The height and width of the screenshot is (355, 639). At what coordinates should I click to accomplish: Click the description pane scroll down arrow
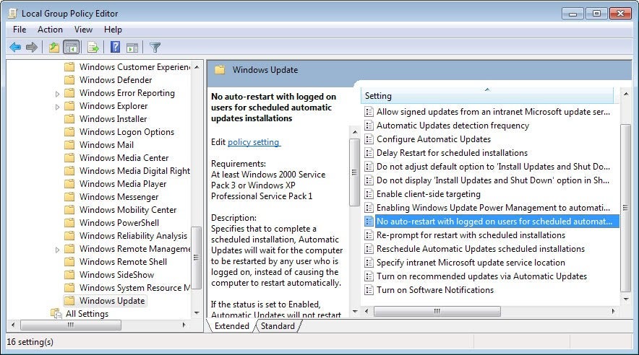point(354,312)
